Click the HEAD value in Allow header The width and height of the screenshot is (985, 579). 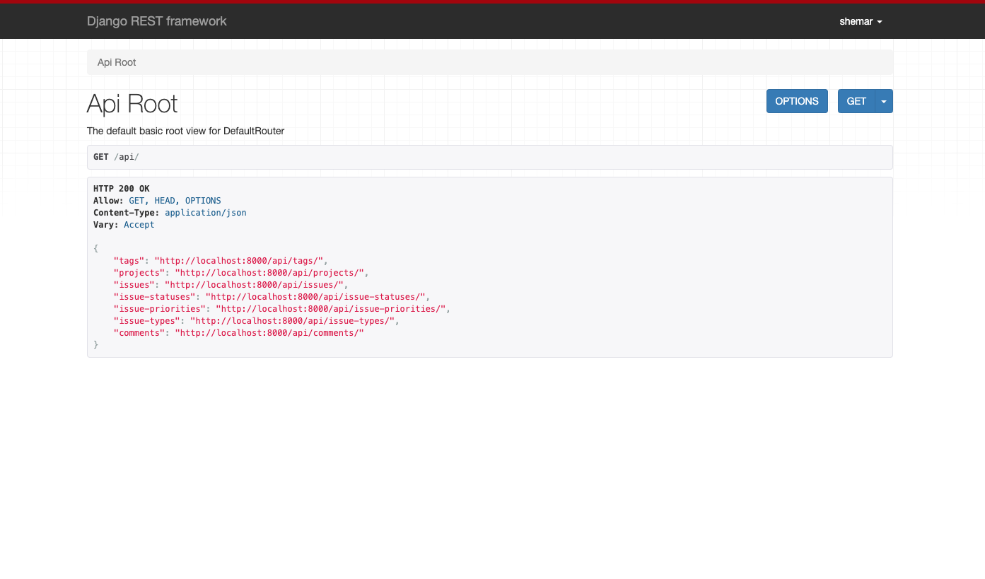click(x=164, y=200)
